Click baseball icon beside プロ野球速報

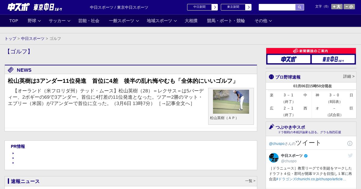pos(271,77)
